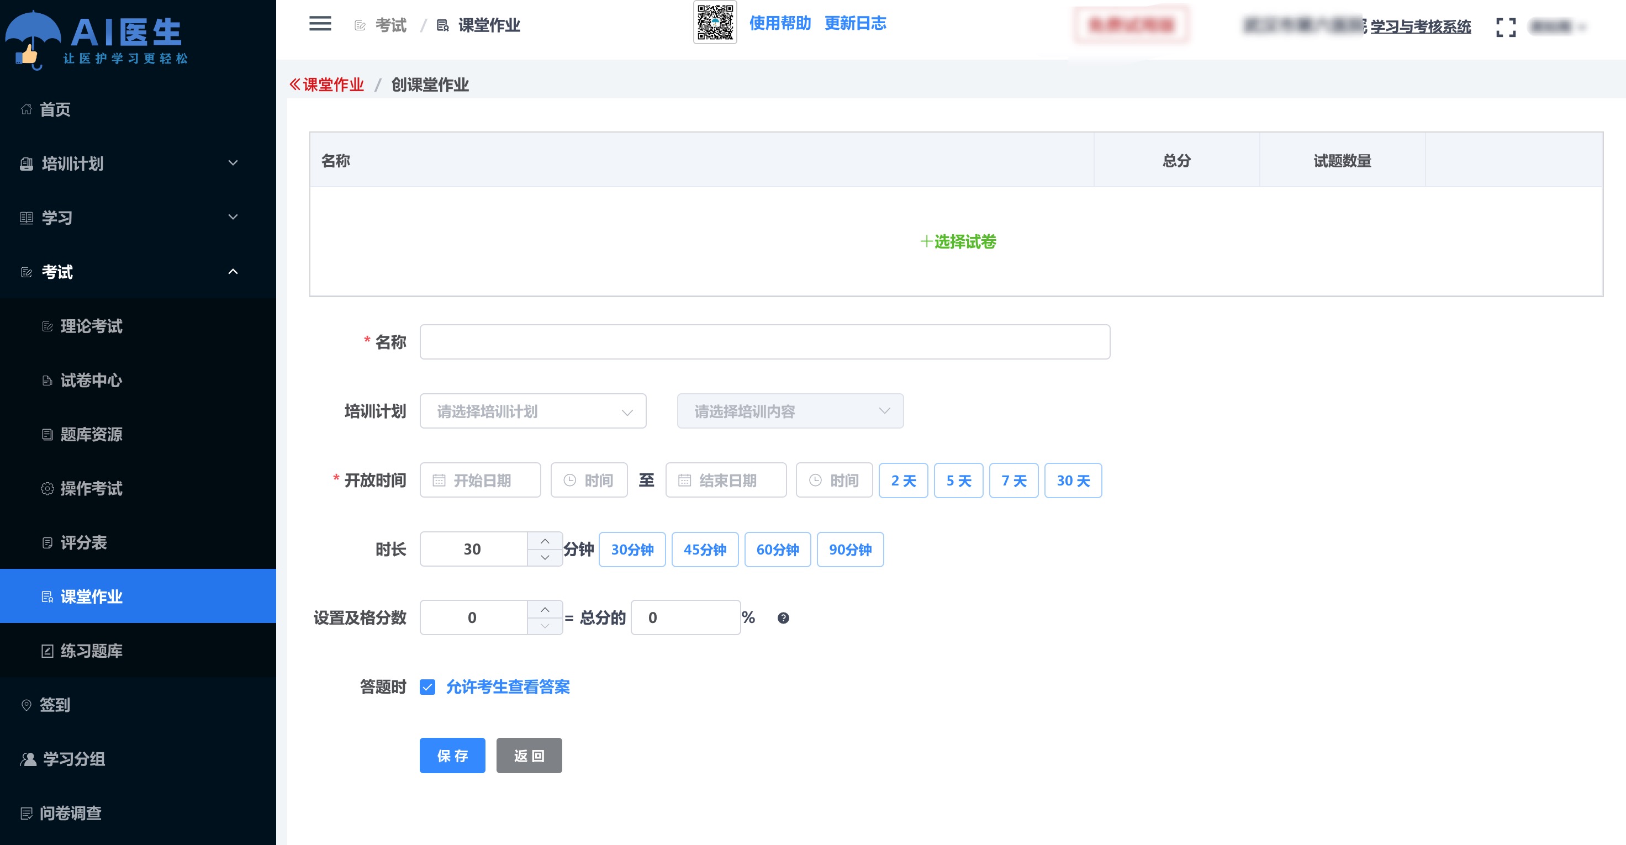Click the 学习分组 people icon
The height and width of the screenshot is (845, 1626).
tap(28, 758)
